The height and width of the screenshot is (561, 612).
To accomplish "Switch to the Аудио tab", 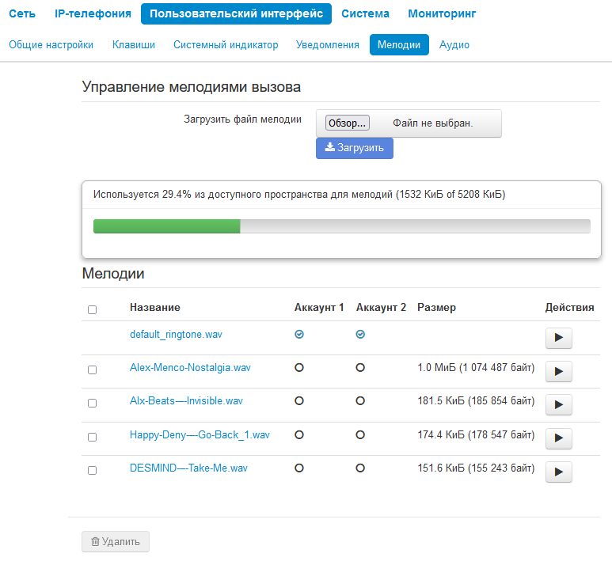I will pos(454,45).
